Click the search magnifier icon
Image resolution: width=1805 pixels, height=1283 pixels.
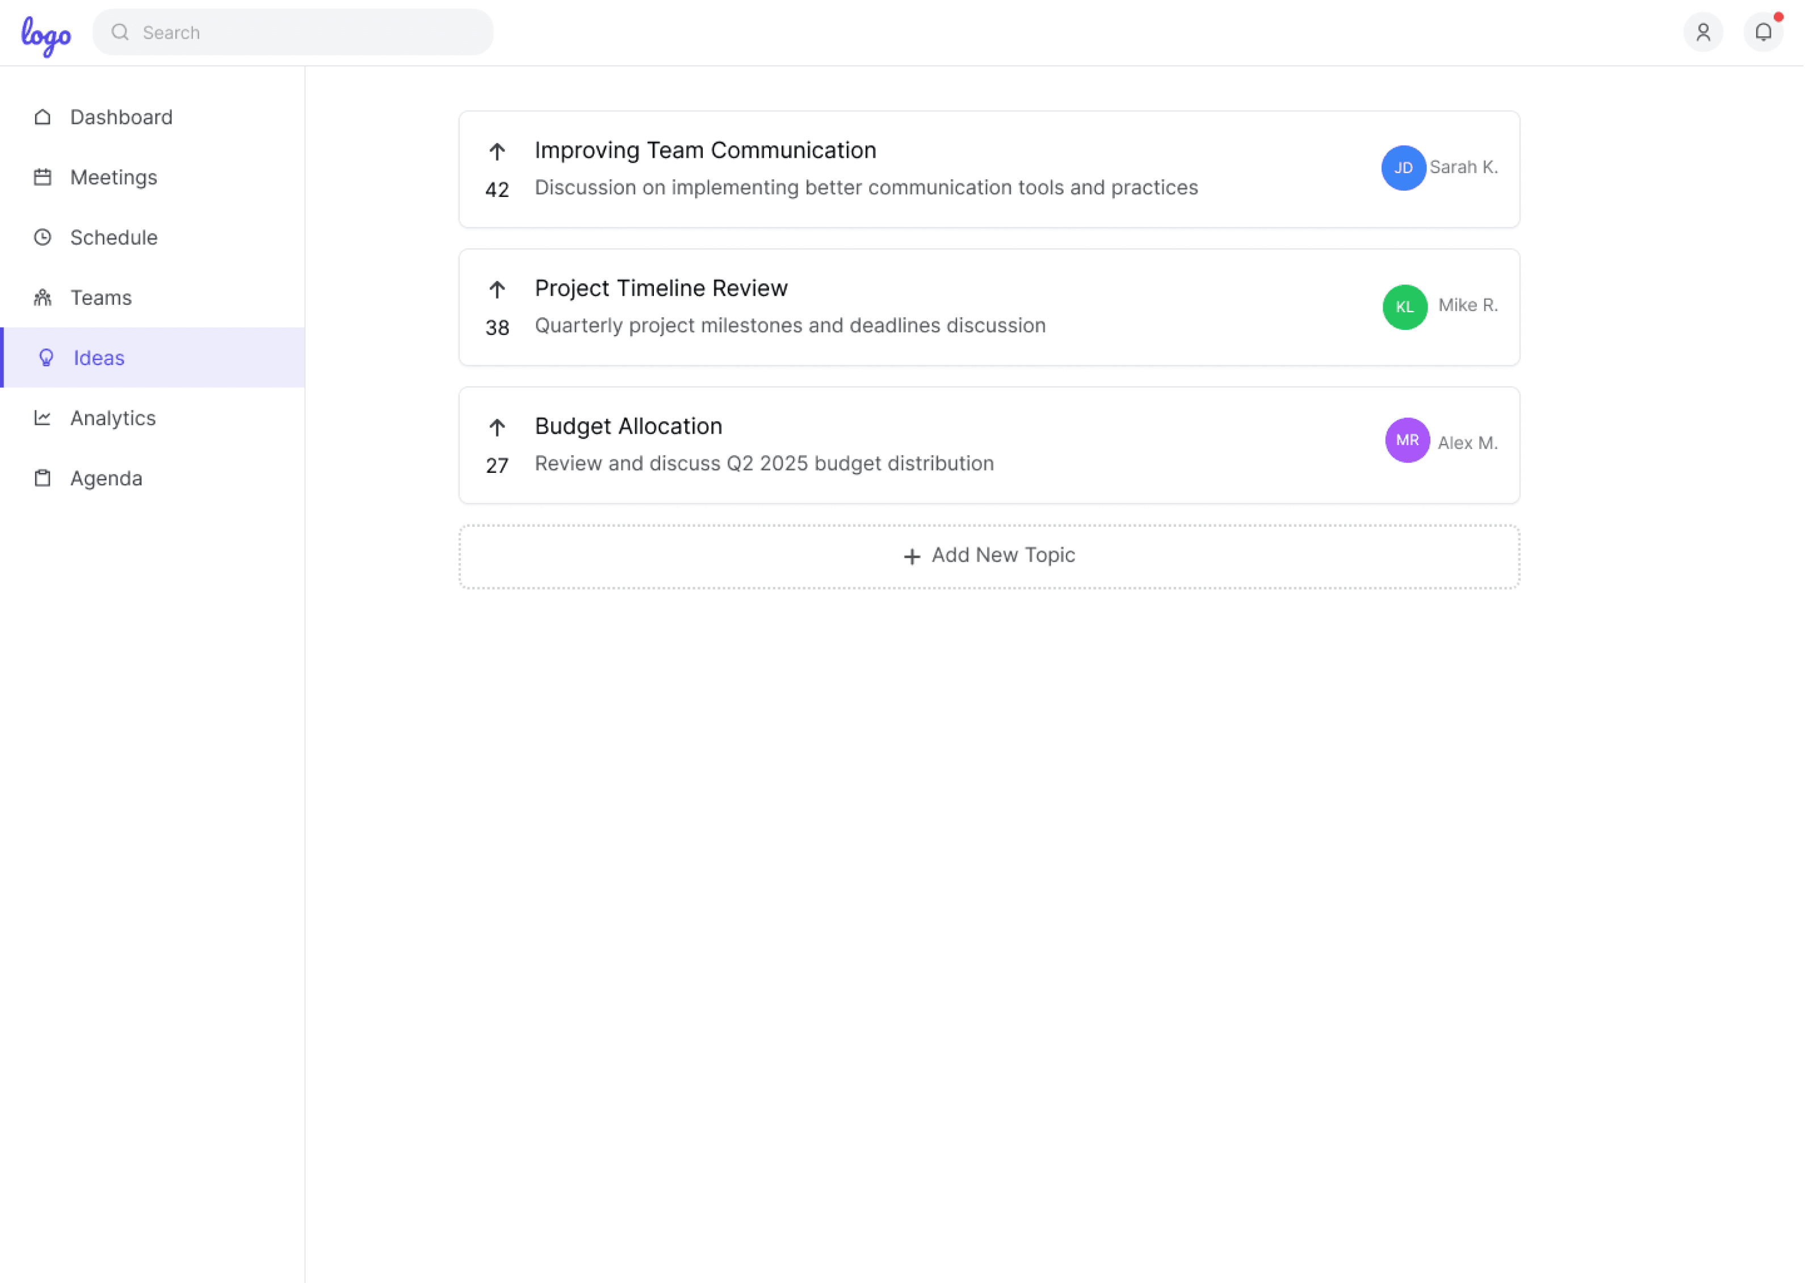coord(120,32)
